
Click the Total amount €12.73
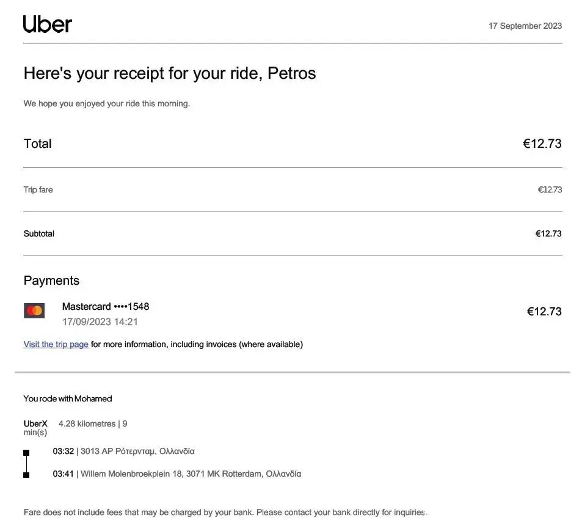542,144
